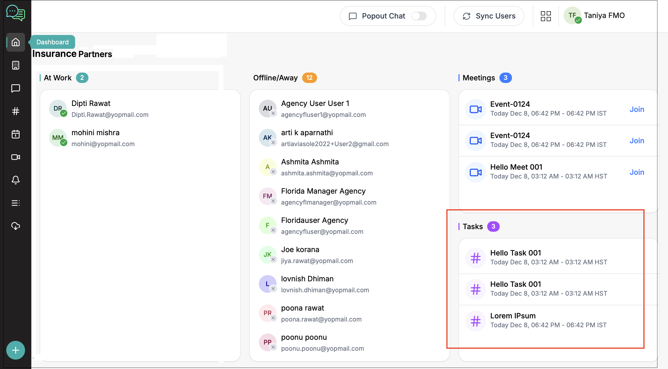The height and width of the screenshot is (369, 668).
Task: Open notifications bell icon
Action: pos(16,180)
